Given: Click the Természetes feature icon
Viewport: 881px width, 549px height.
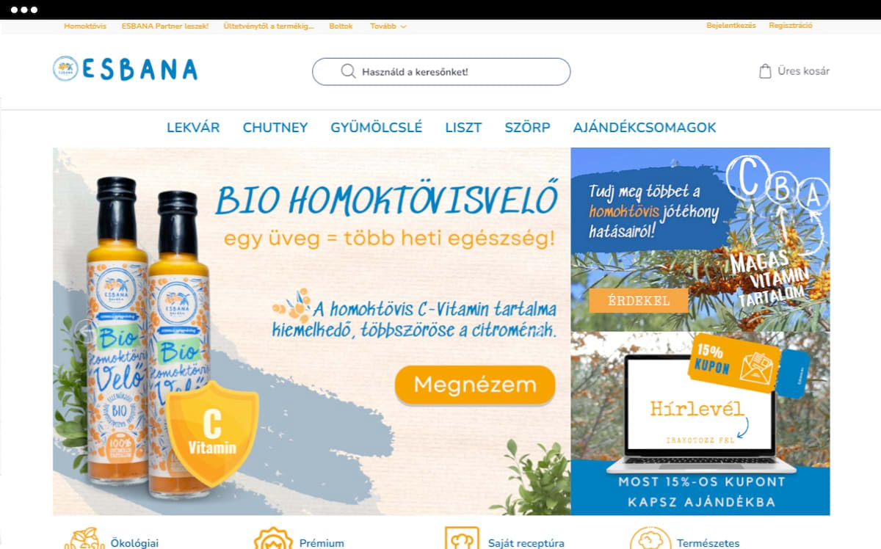Looking at the screenshot, I should click(x=650, y=539).
